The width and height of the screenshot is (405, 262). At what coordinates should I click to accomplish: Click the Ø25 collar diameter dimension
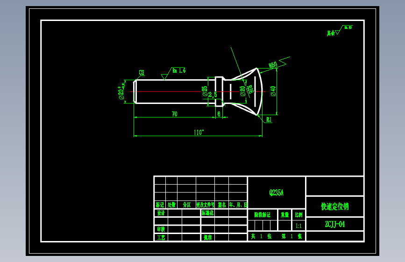(x=205, y=91)
